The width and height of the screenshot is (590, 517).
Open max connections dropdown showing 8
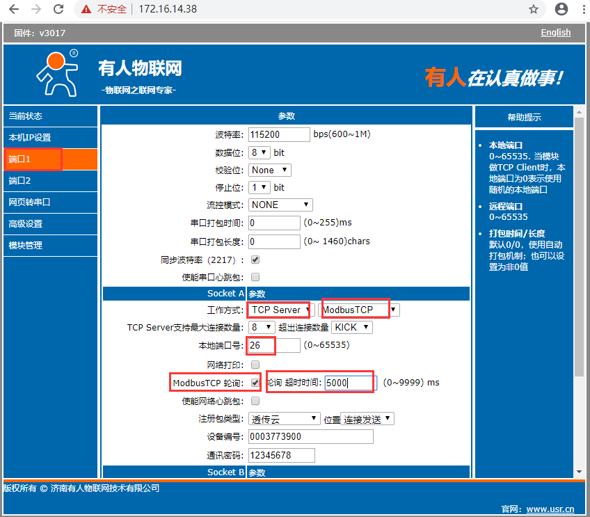262,327
